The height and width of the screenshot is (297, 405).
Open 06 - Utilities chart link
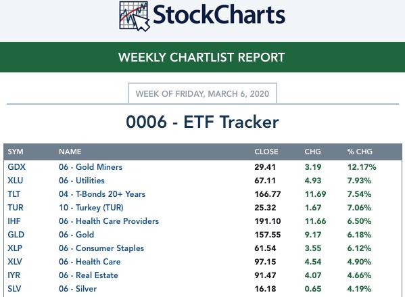point(82,181)
